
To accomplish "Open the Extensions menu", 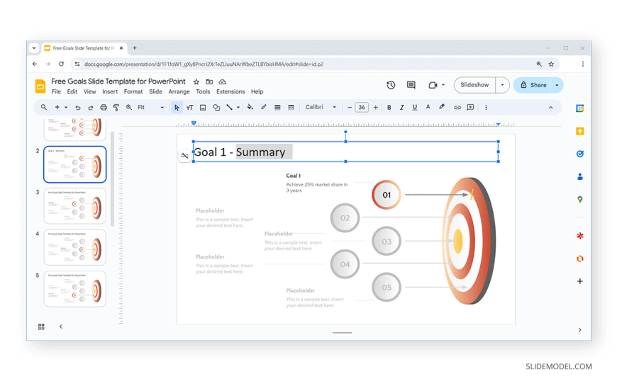I will (230, 91).
